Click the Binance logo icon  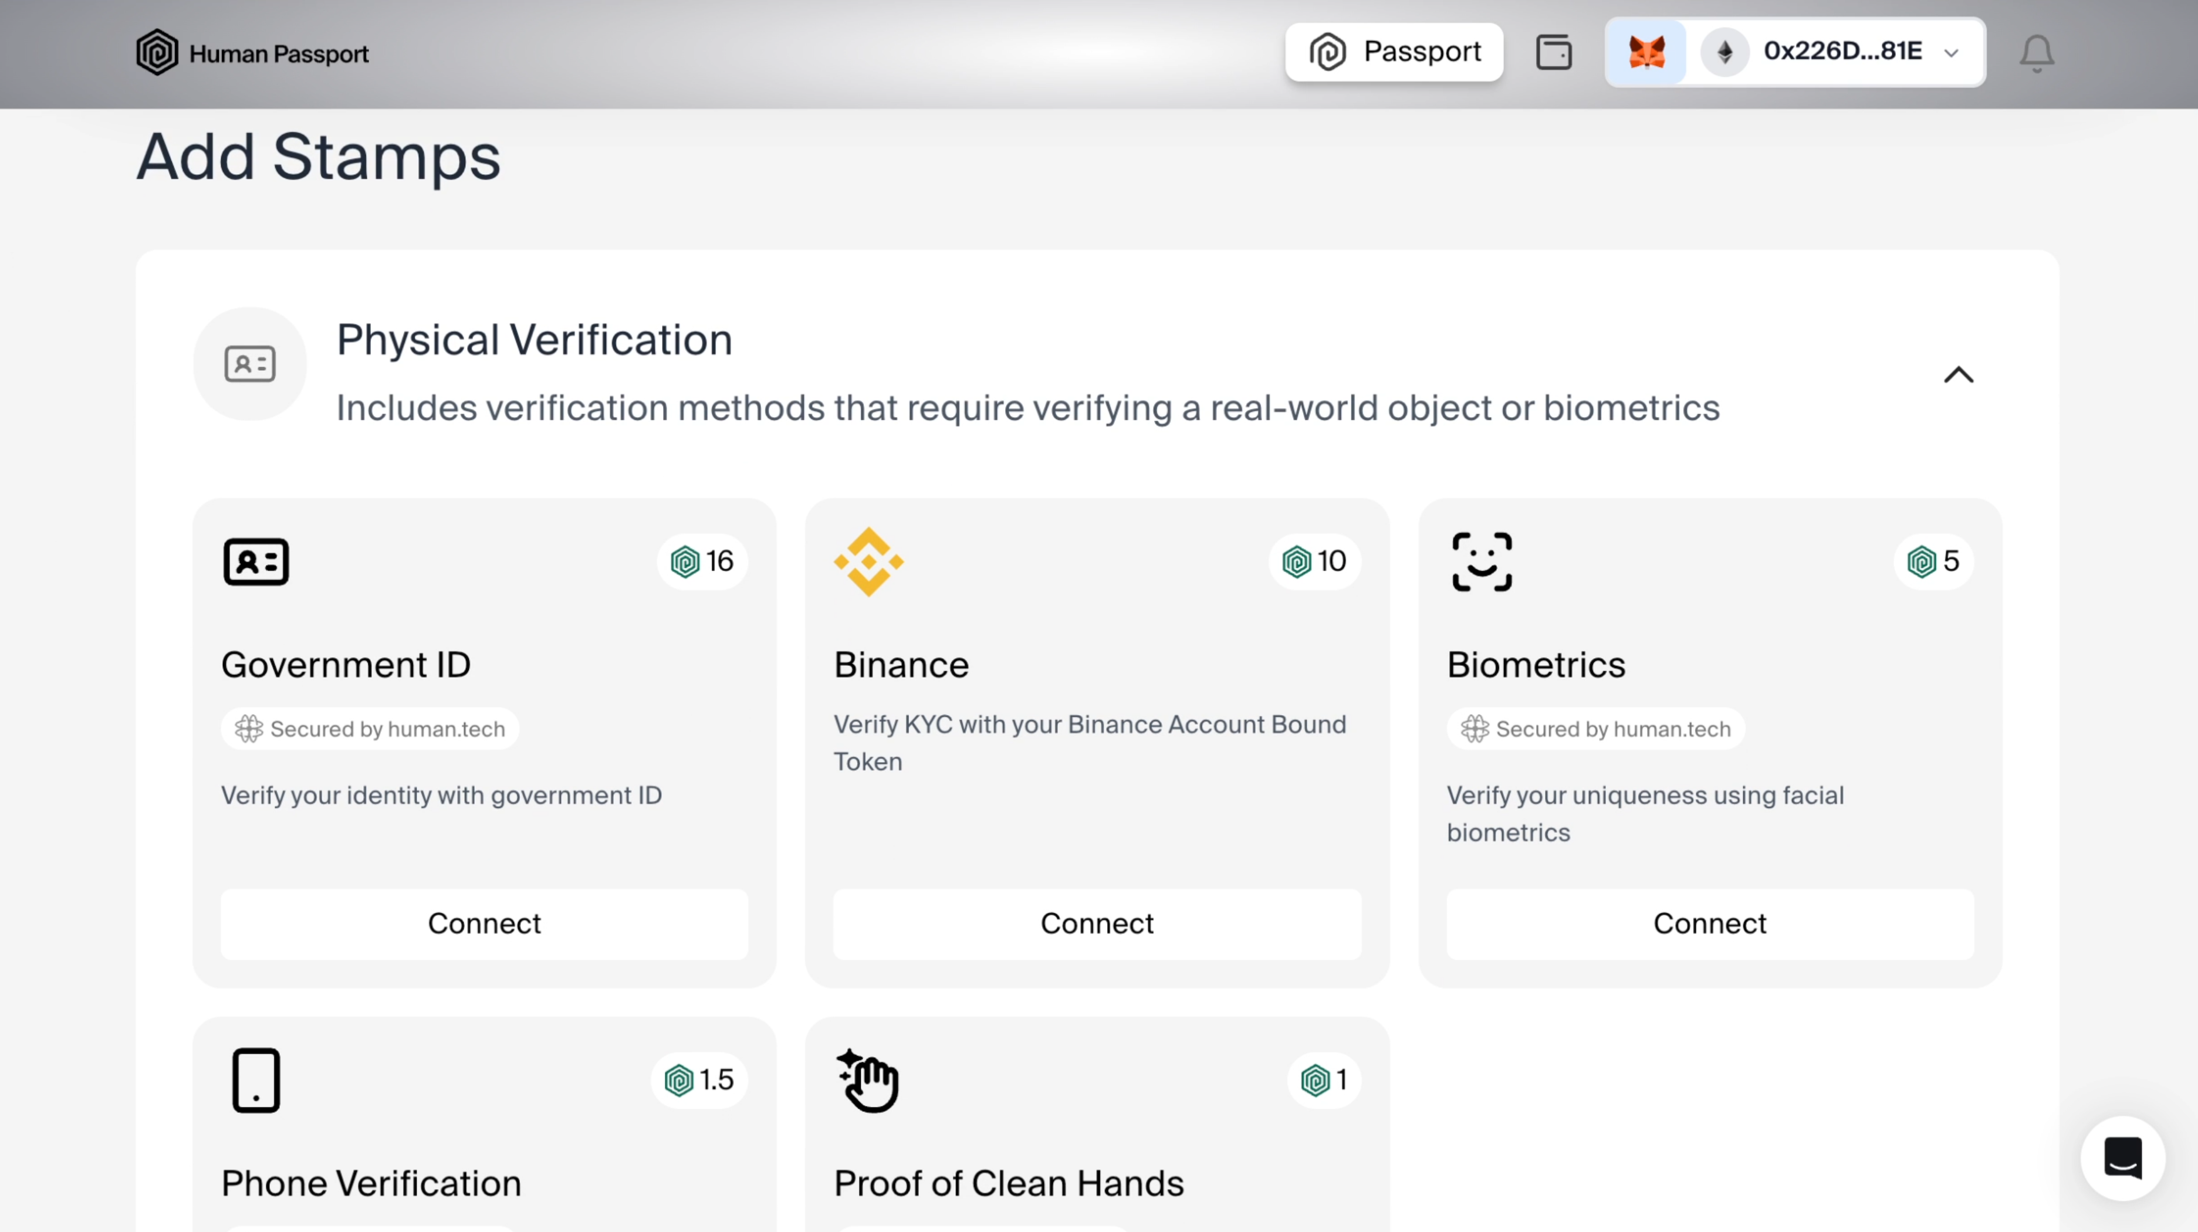(868, 561)
